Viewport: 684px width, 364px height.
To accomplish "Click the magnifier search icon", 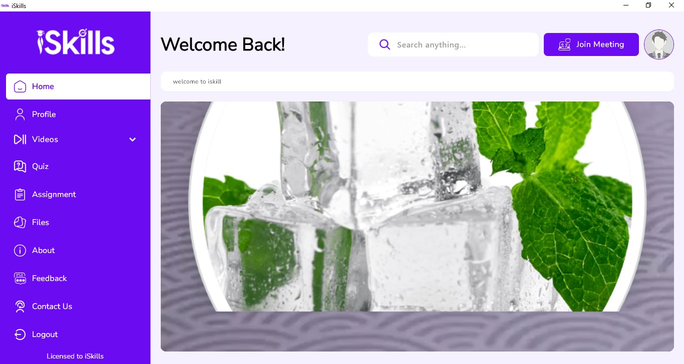I will coord(385,44).
